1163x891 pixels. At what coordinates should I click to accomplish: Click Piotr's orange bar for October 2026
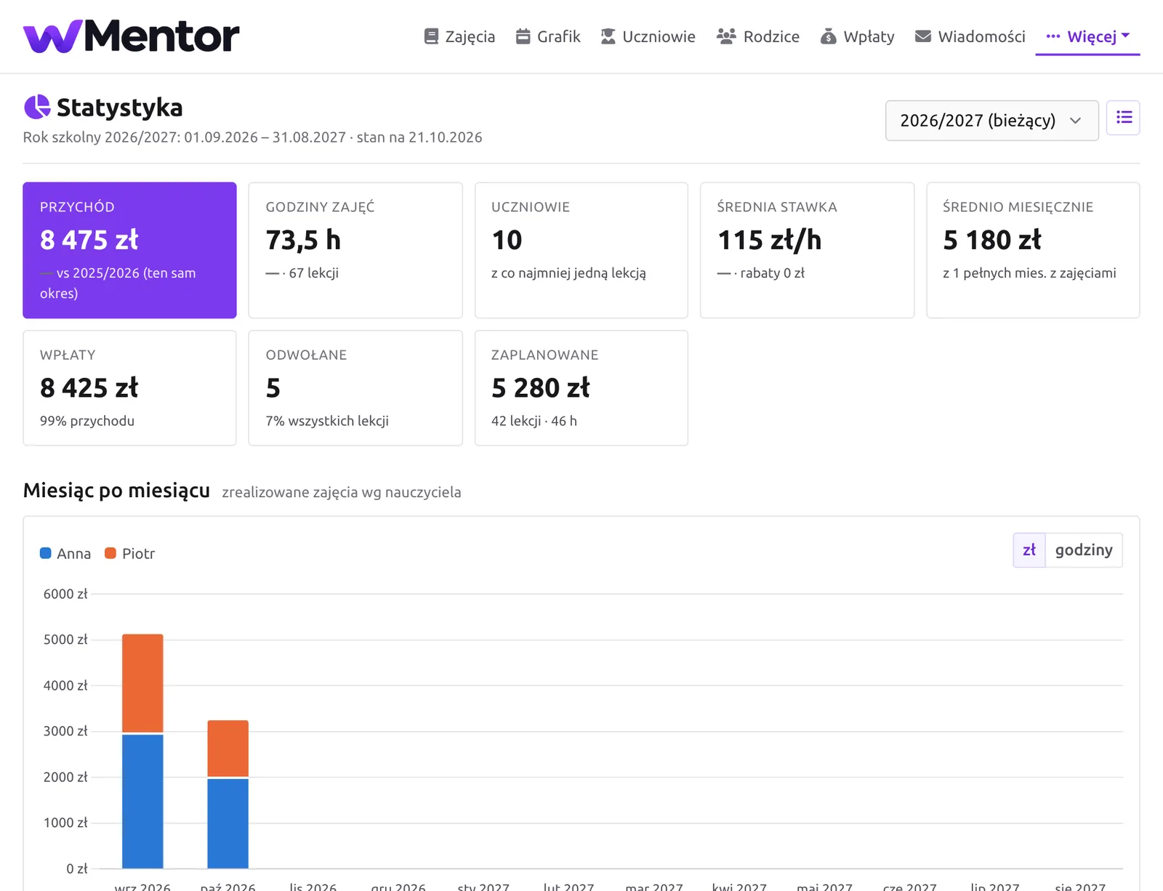[228, 749]
